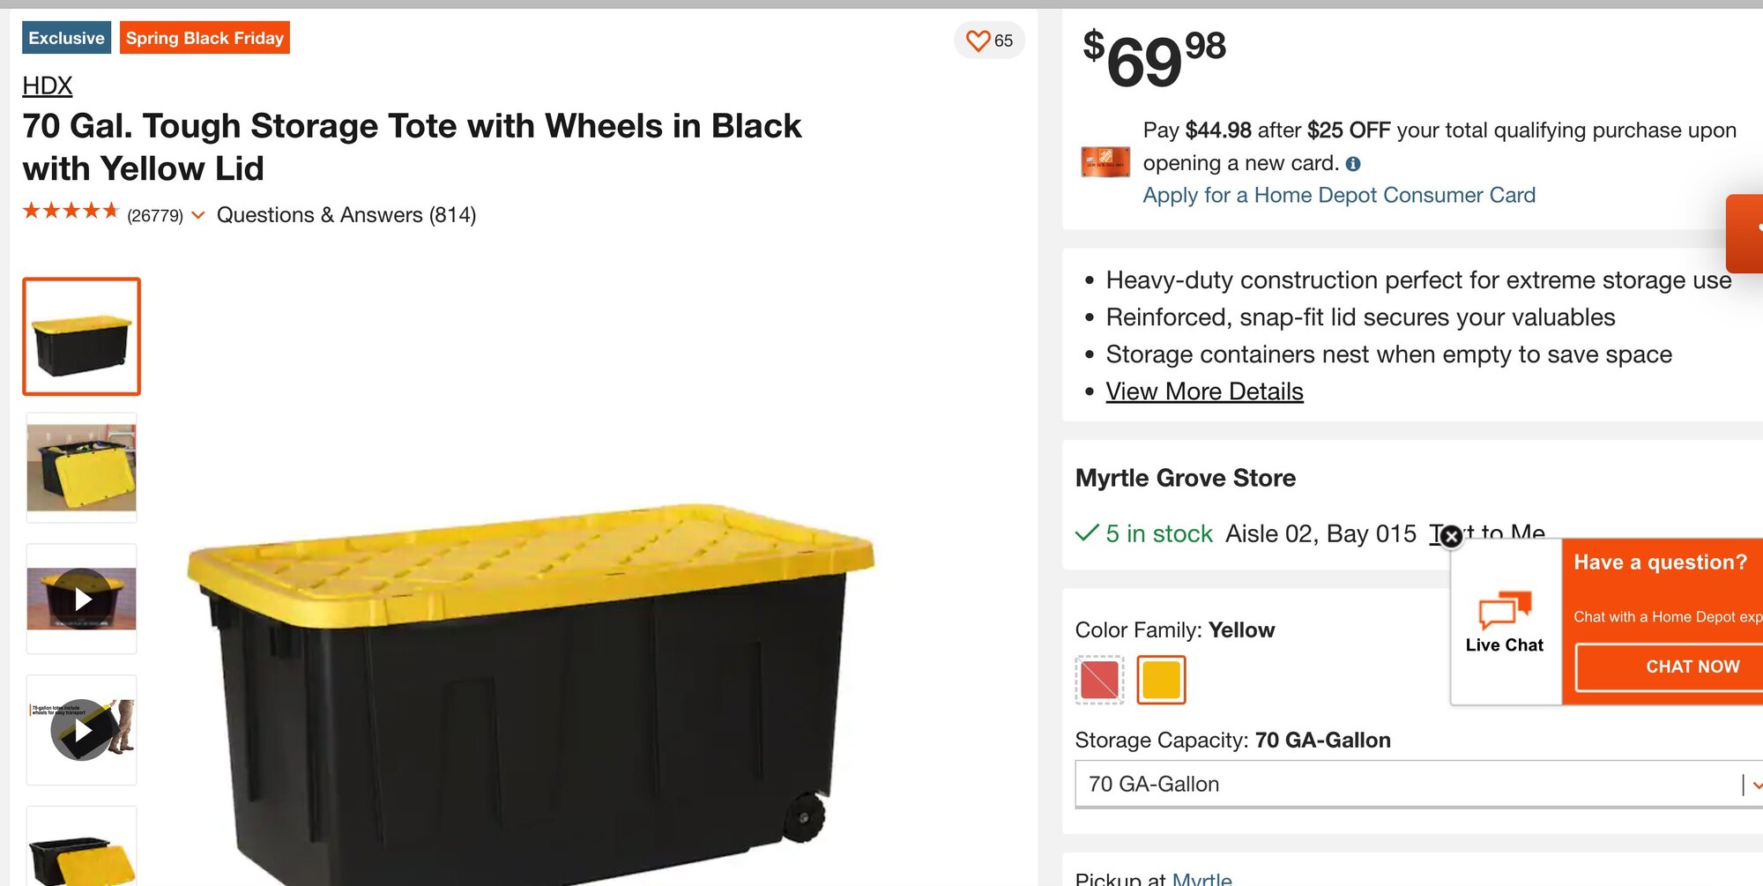The image size is (1763, 886).
Task: Click the heart favorite icon
Action: [x=978, y=41]
